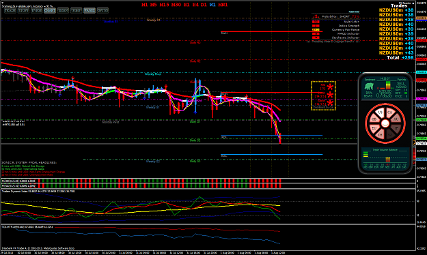Image resolution: width=427 pixels, height=255 pixels.
Task: Click the news headlines title above the MACD strips
Action: [x=29, y=162]
